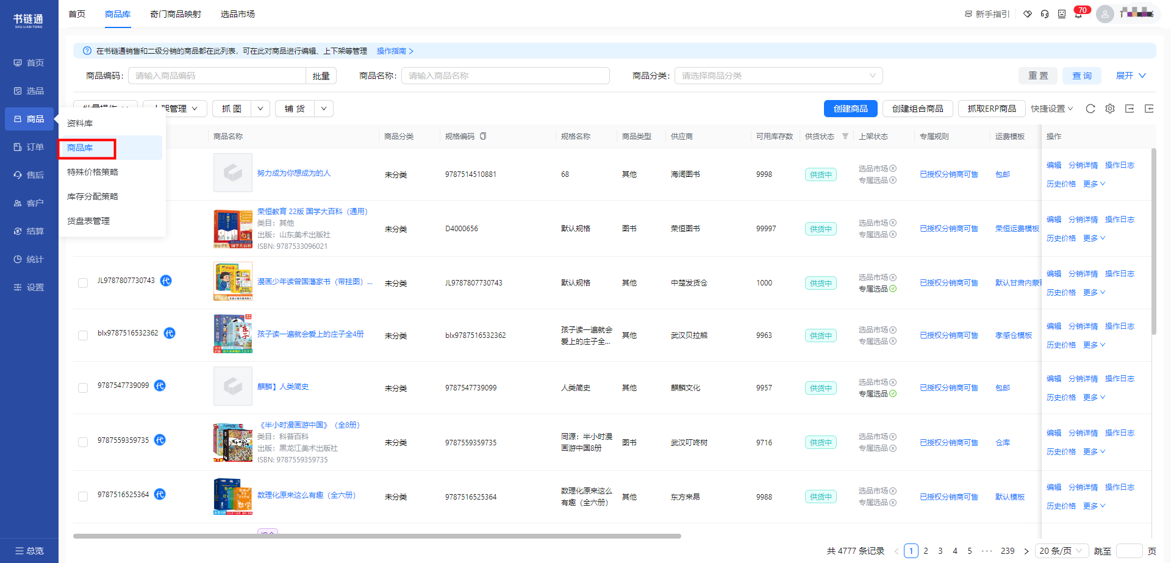Open 首页 in left sidebar
This screenshot has height=563, width=1171.
click(x=29, y=63)
